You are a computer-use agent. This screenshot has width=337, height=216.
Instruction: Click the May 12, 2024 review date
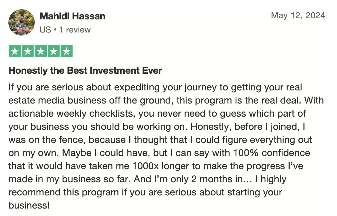[x=298, y=16]
